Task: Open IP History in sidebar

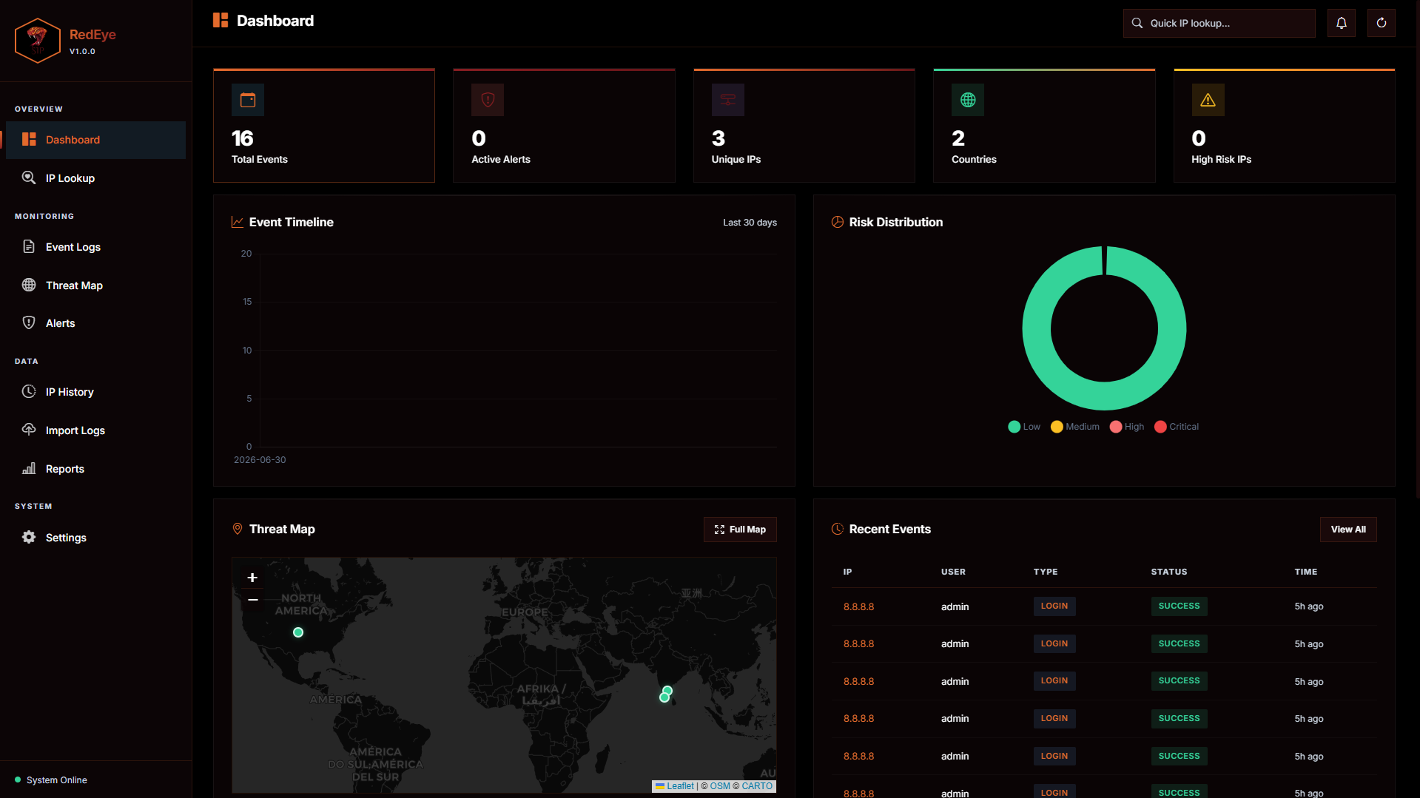Action: tap(95, 392)
